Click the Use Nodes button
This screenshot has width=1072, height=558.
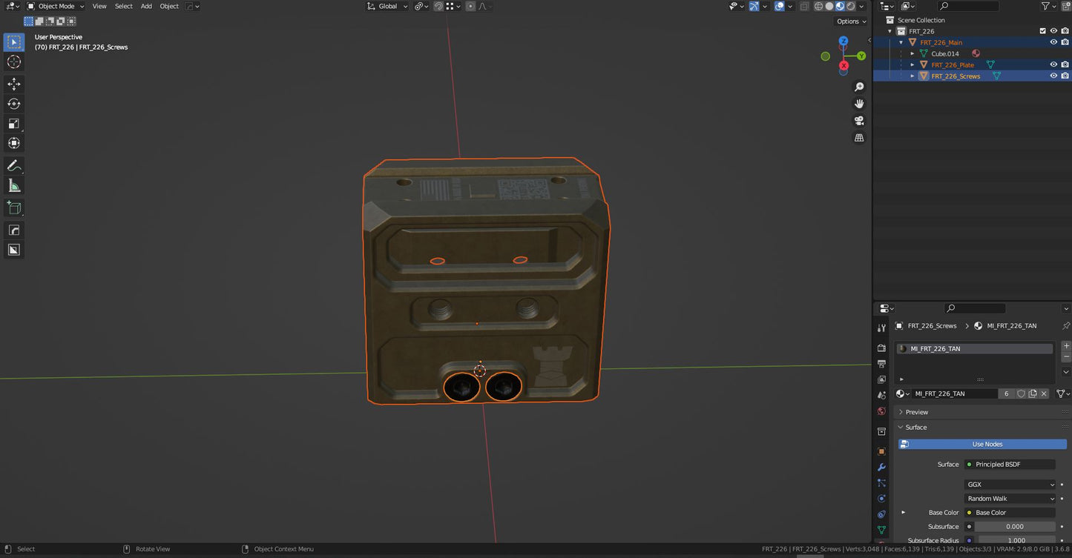(987, 444)
